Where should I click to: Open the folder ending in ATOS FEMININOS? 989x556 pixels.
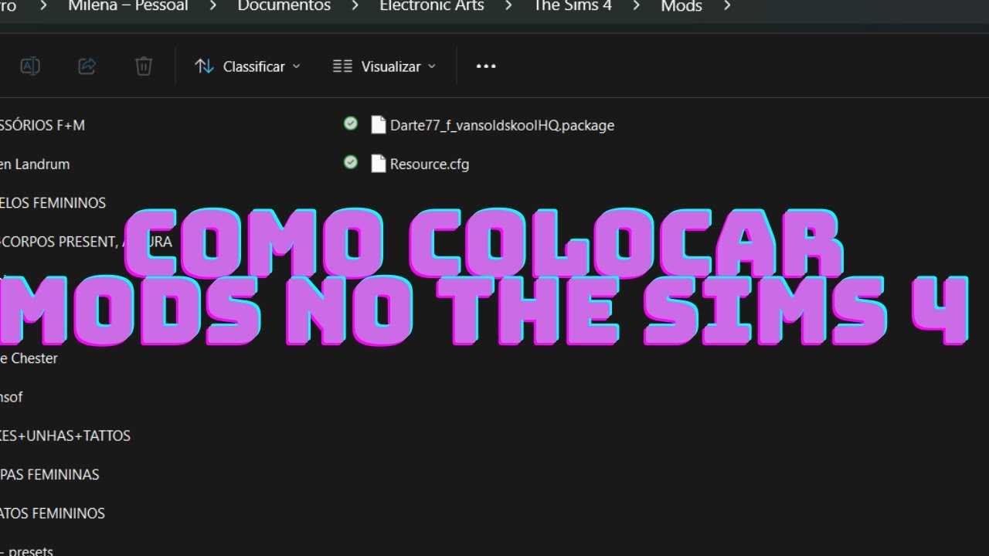53,513
